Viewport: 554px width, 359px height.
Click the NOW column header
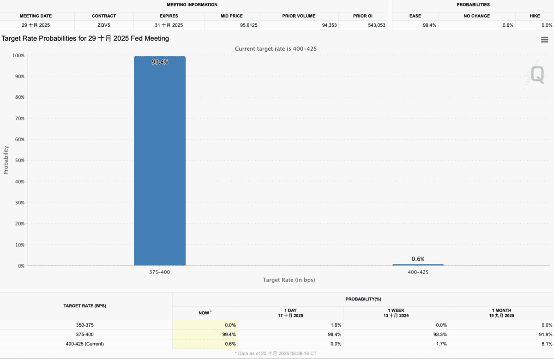[205, 313]
